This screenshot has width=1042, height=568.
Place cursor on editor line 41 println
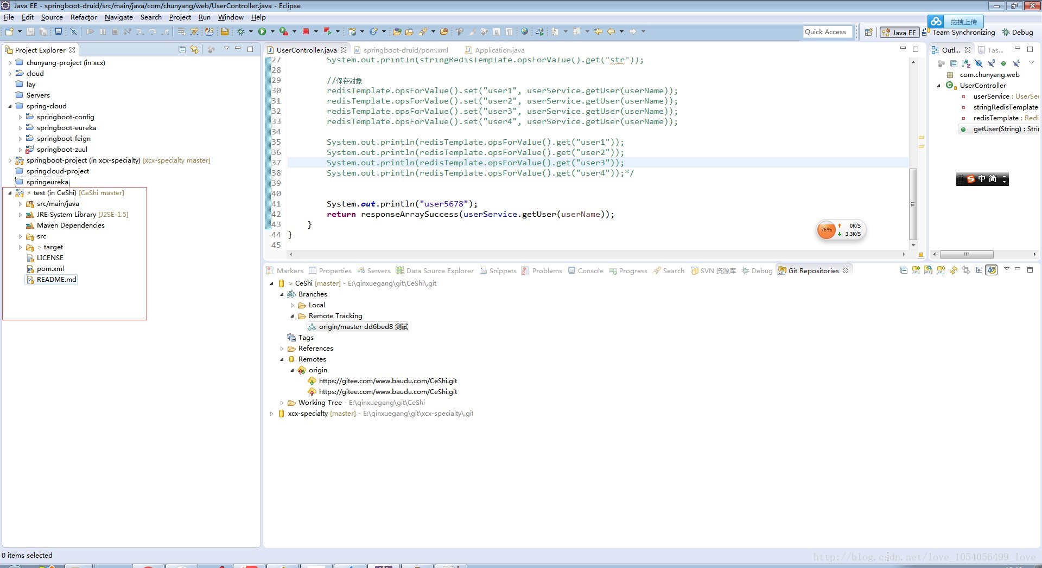[x=402, y=204]
